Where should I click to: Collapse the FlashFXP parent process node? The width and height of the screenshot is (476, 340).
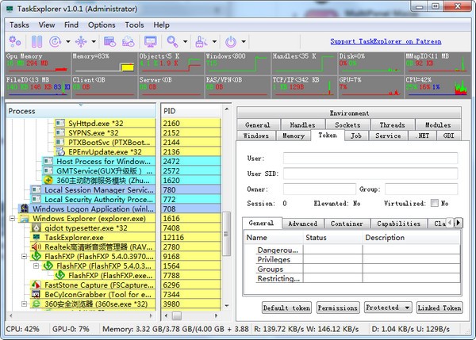(x=25, y=256)
